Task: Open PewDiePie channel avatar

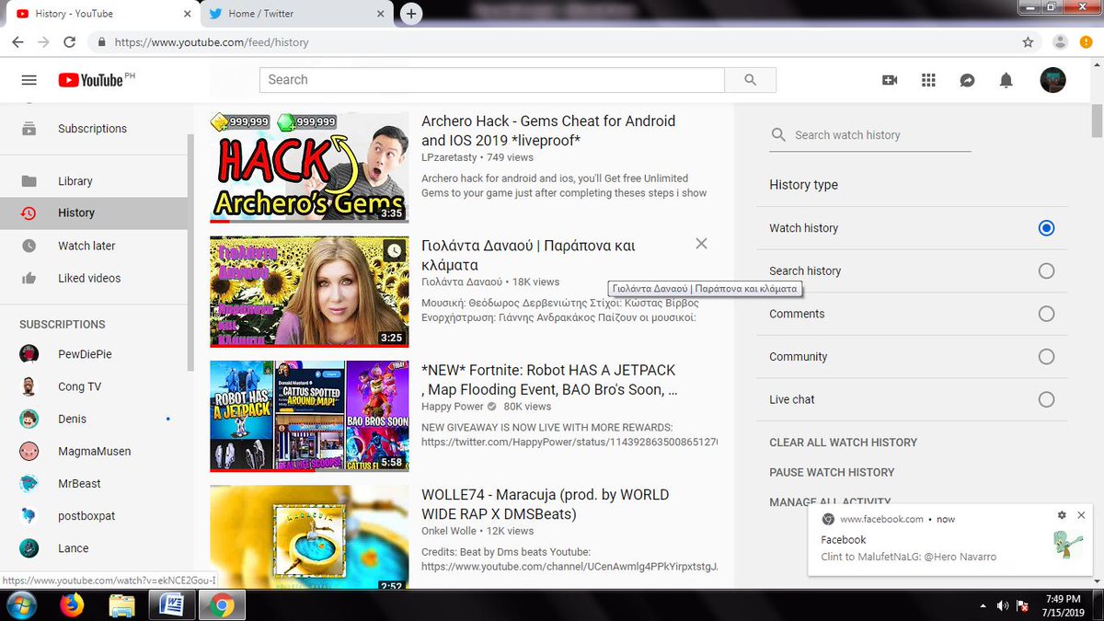Action: click(x=29, y=354)
